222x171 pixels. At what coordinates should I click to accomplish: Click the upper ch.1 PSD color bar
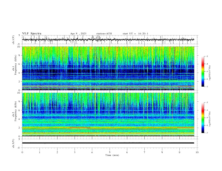pos(203,72)
